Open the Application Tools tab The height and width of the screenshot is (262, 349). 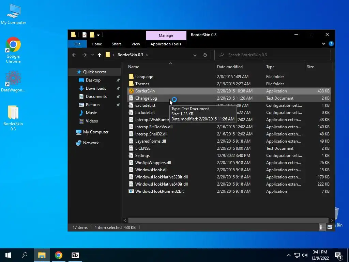point(166,44)
